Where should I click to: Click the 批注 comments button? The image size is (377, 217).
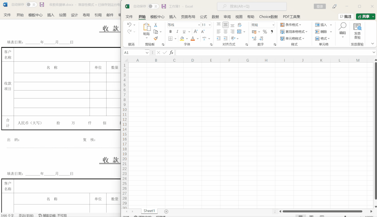pos(346,17)
